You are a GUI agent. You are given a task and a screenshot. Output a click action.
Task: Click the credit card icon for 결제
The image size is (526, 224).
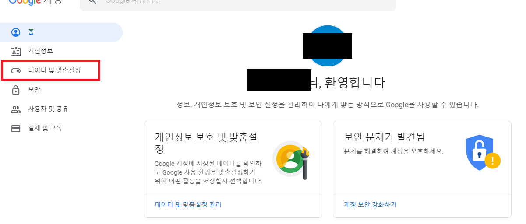16,128
